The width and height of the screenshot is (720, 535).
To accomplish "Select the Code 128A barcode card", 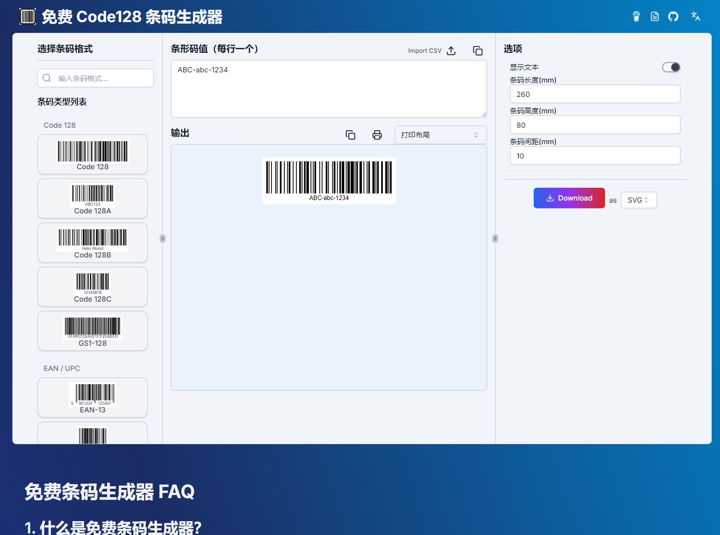I will (92, 199).
